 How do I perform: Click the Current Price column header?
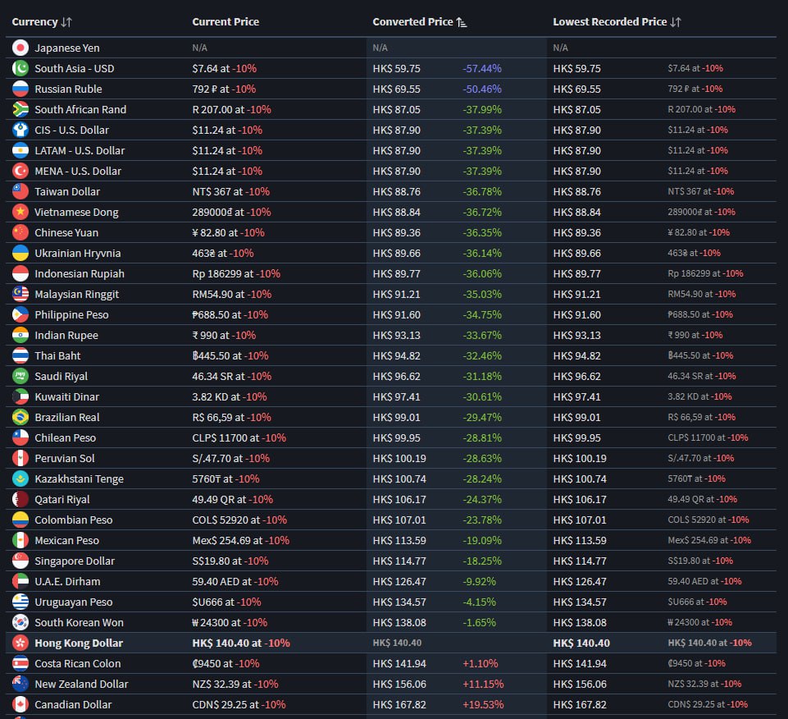click(225, 22)
